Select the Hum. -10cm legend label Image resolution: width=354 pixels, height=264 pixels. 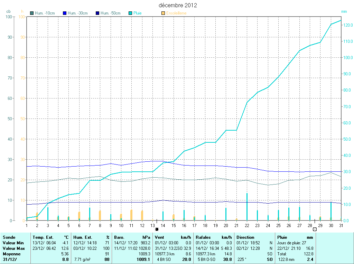tap(45, 13)
